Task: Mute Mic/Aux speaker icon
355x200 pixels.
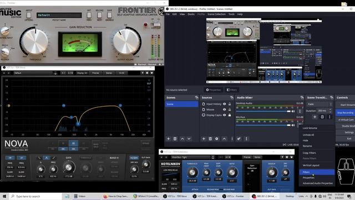Action: (293, 125)
